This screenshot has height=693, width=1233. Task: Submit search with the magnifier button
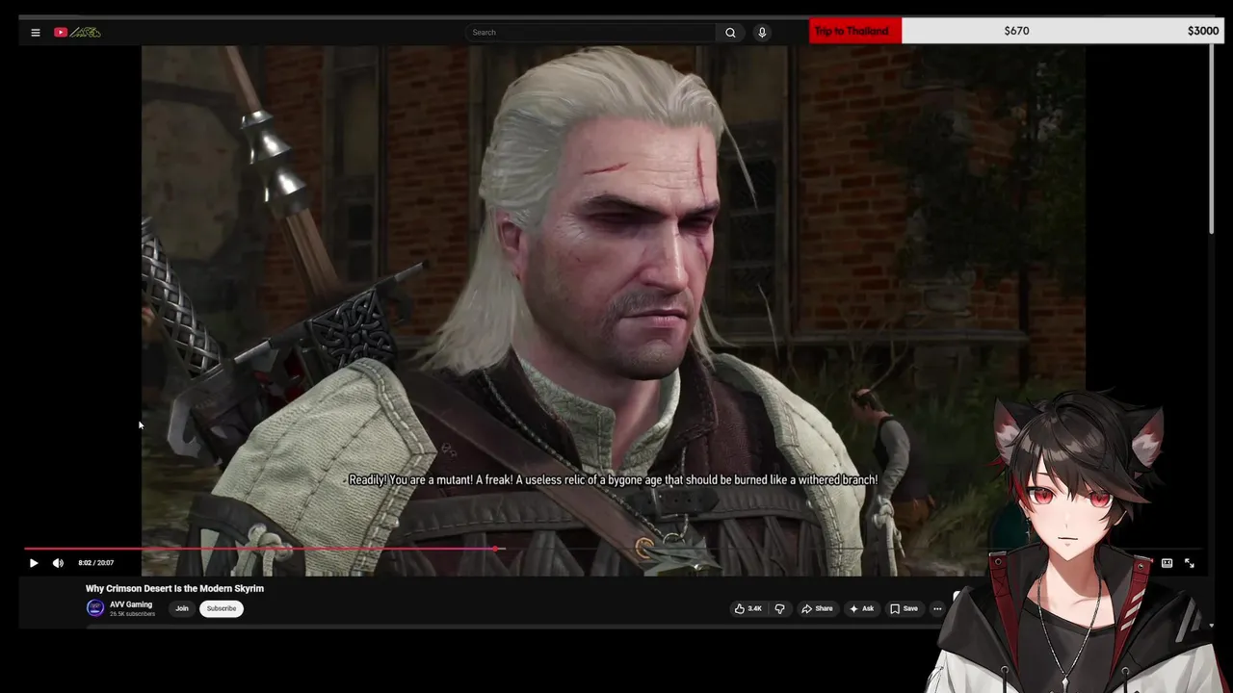[730, 33]
